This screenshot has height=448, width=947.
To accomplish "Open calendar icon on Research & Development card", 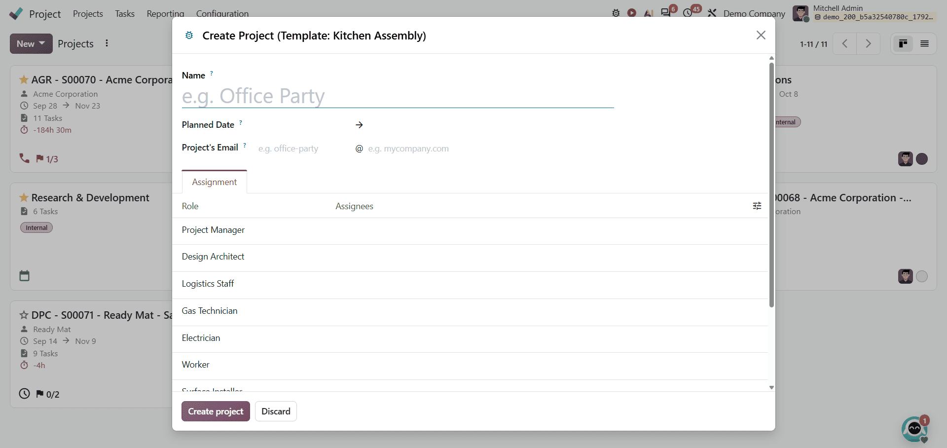I will [25, 276].
